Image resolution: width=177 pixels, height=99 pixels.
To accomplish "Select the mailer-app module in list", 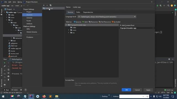I will click(53, 8).
